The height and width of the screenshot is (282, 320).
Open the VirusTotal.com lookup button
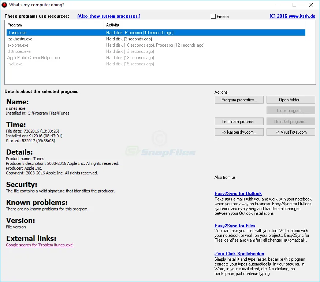coord(291,132)
